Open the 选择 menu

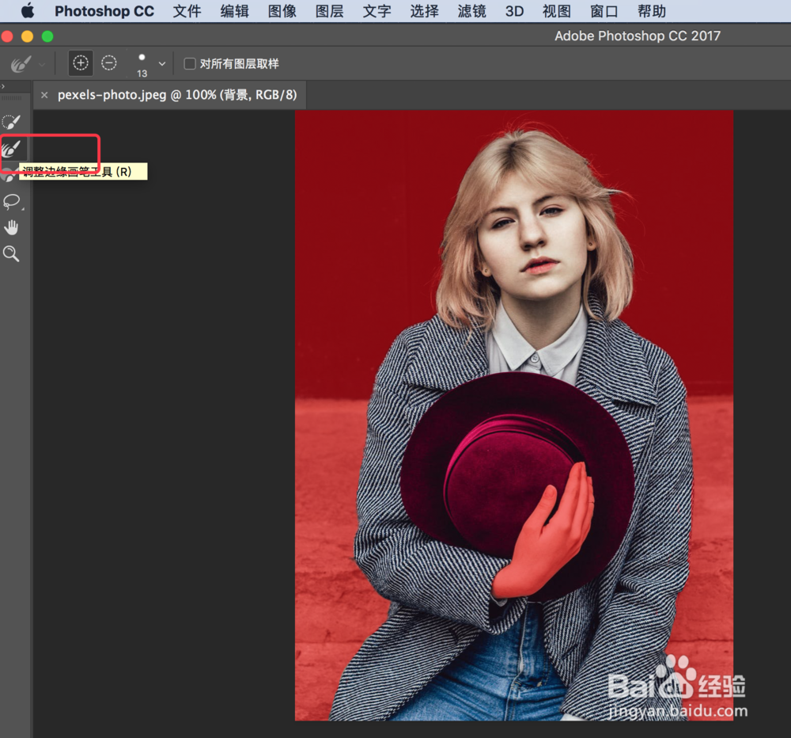[x=424, y=11]
